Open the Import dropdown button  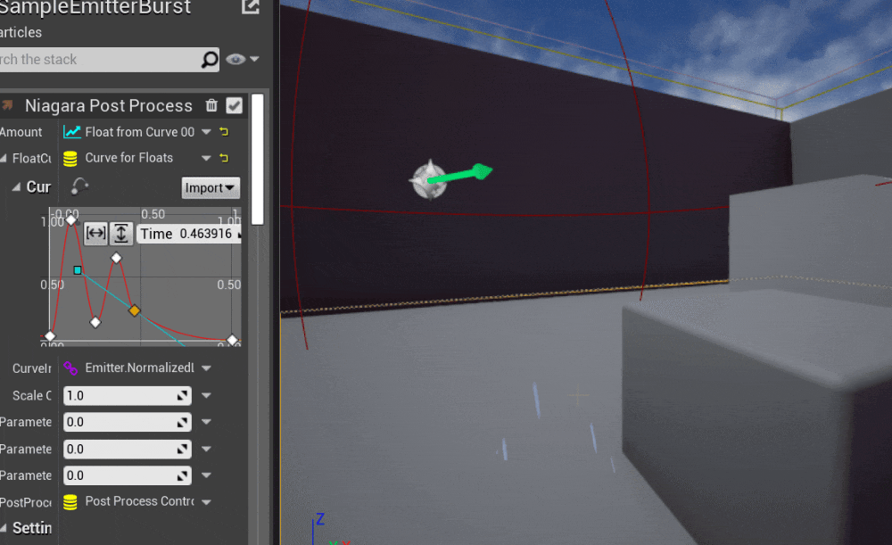(x=211, y=187)
